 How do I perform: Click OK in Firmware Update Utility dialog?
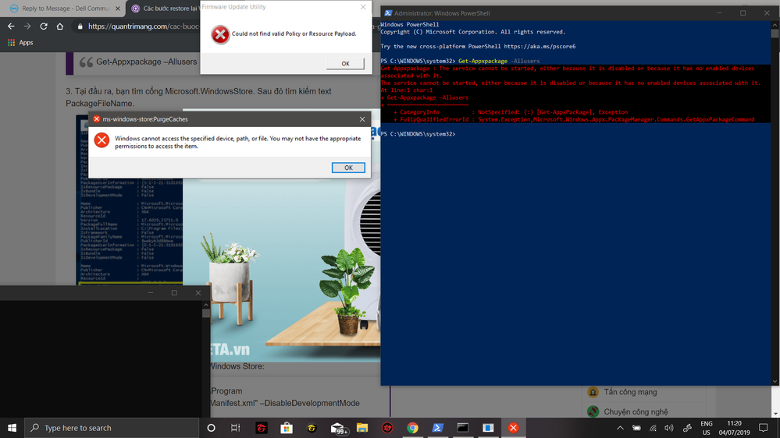click(x=345, y=64)
